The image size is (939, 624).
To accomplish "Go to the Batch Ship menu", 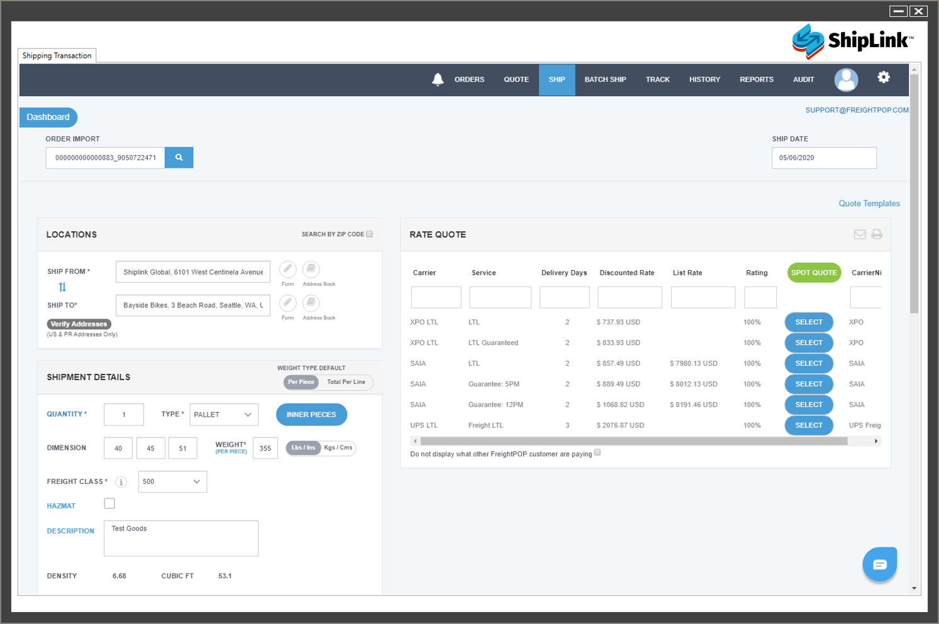I will pos(605,80).
